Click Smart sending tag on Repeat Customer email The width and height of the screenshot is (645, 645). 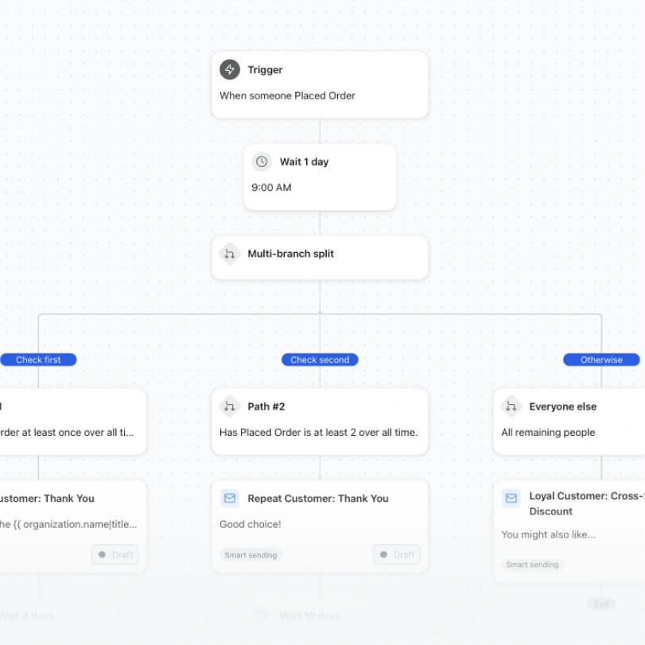251,555
